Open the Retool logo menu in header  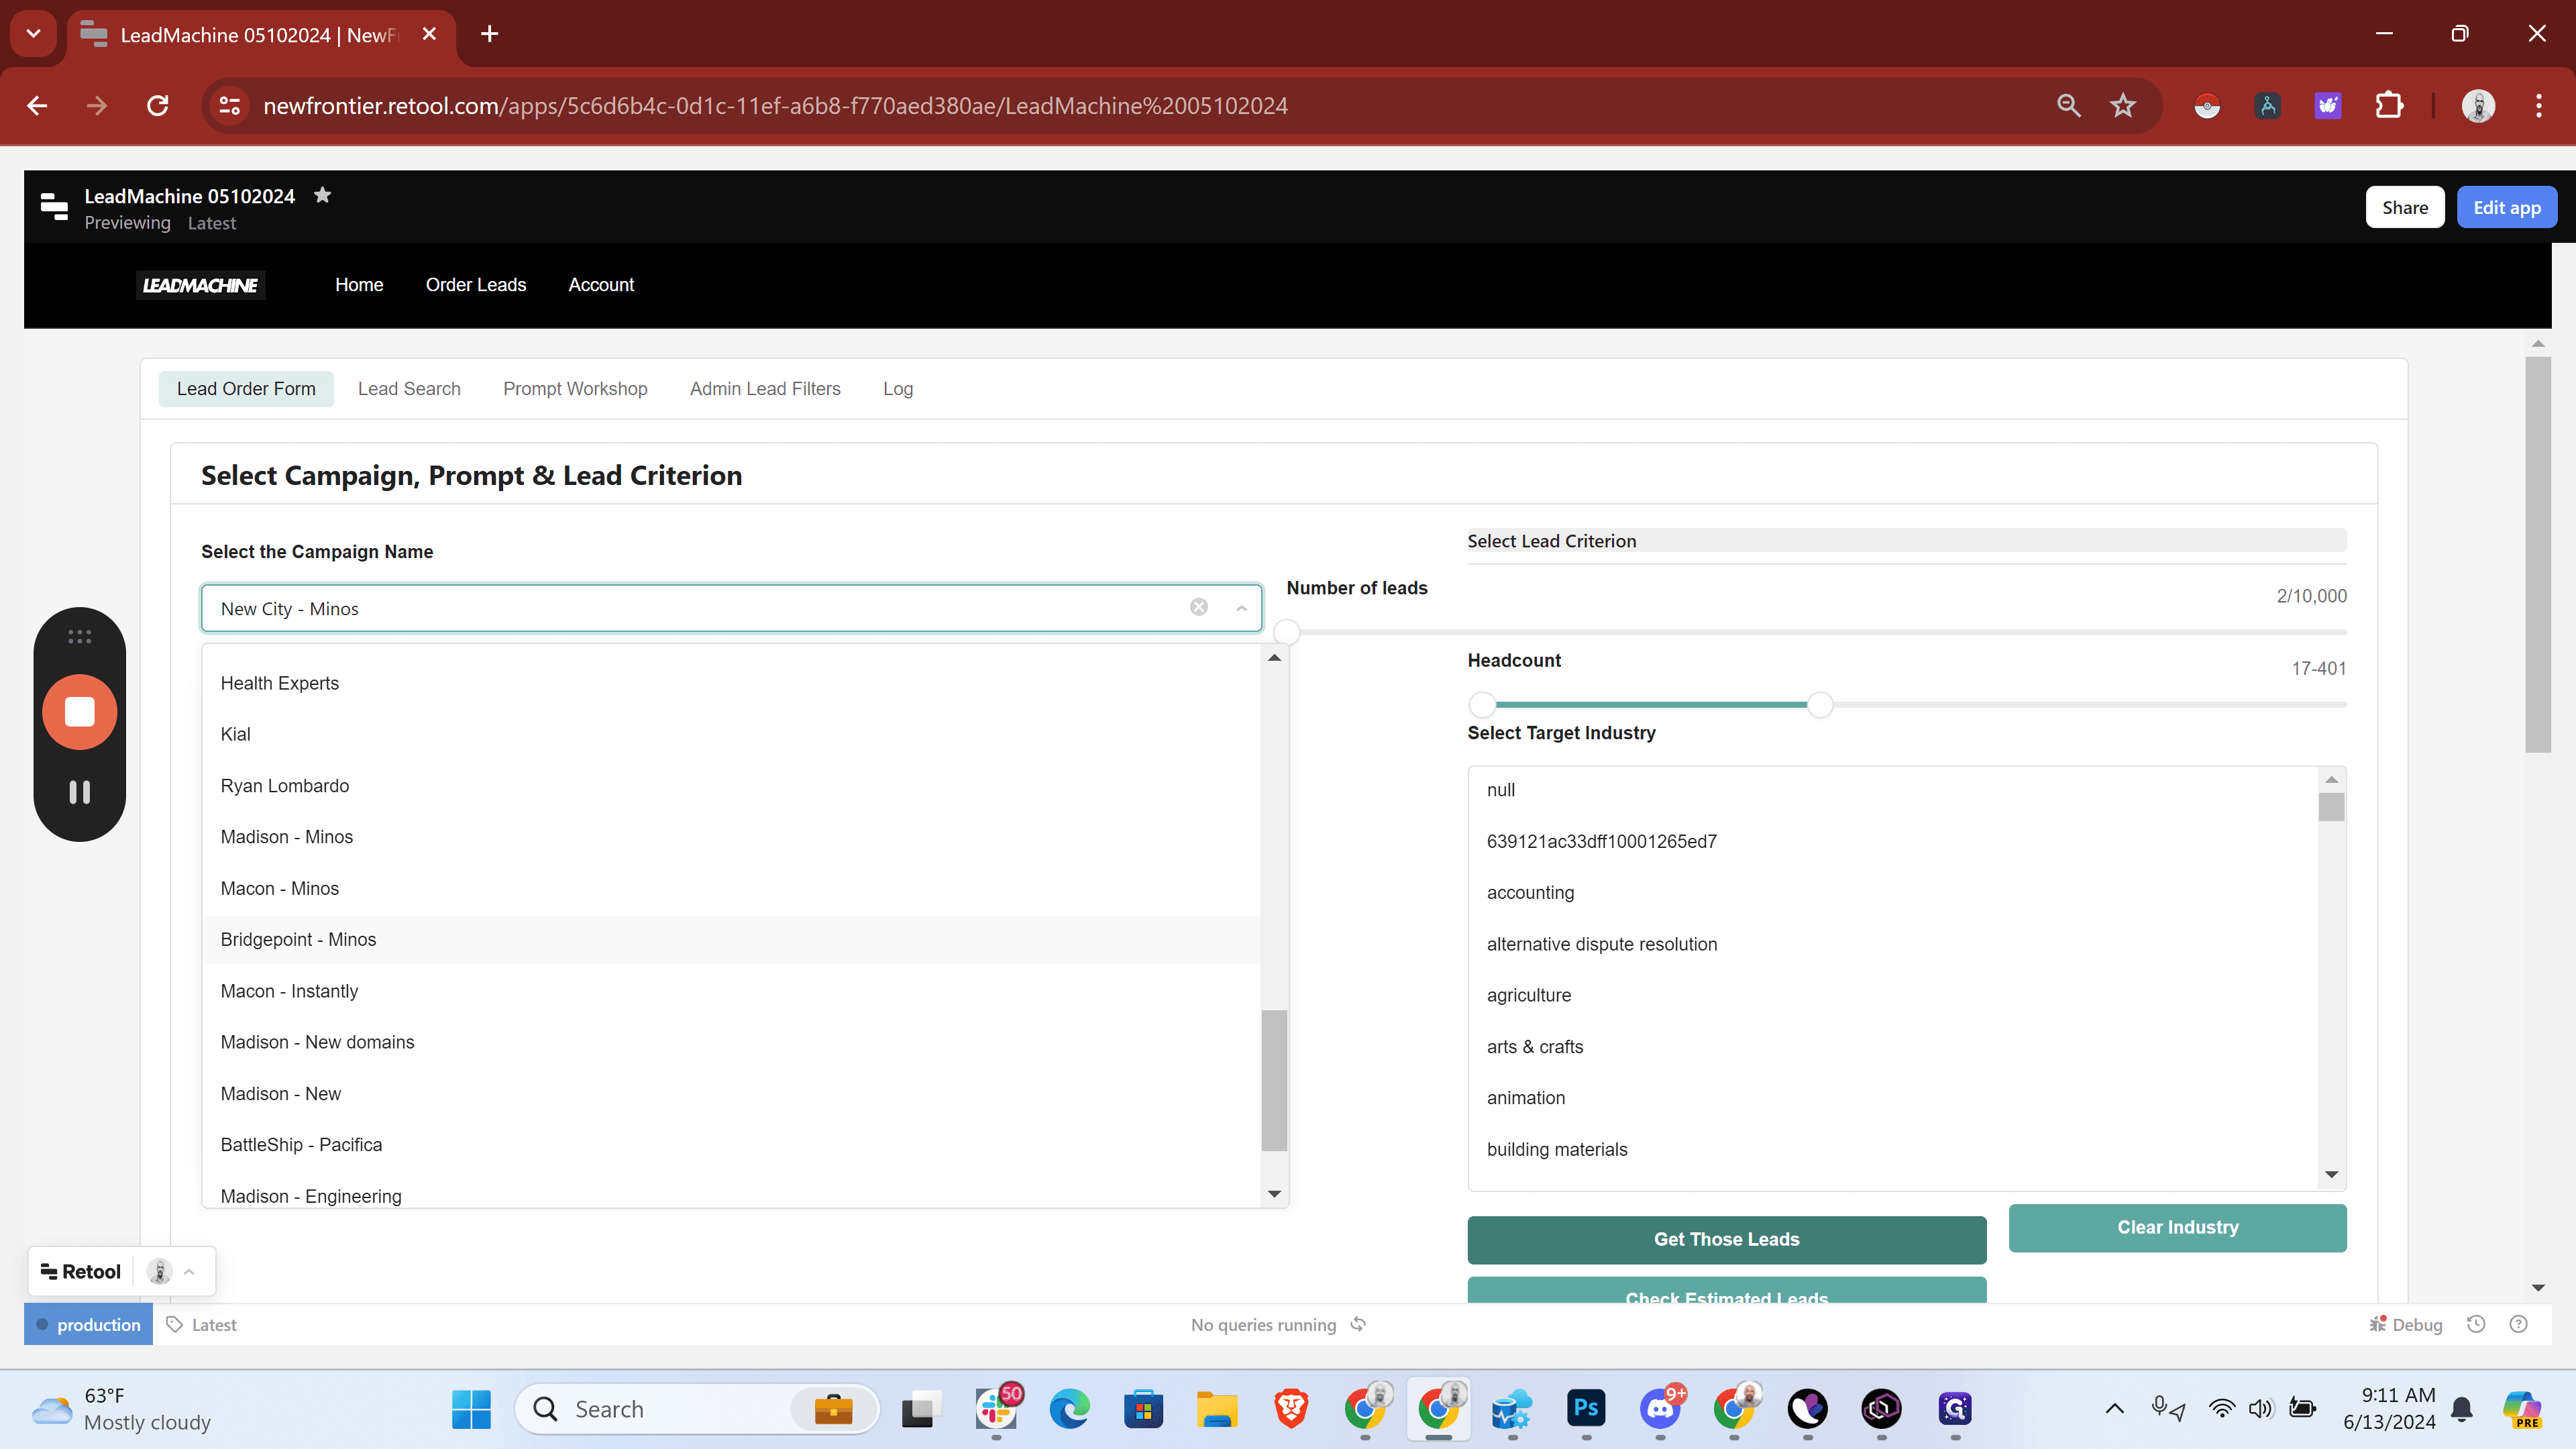pyautogui.click(x=54, y=207)
